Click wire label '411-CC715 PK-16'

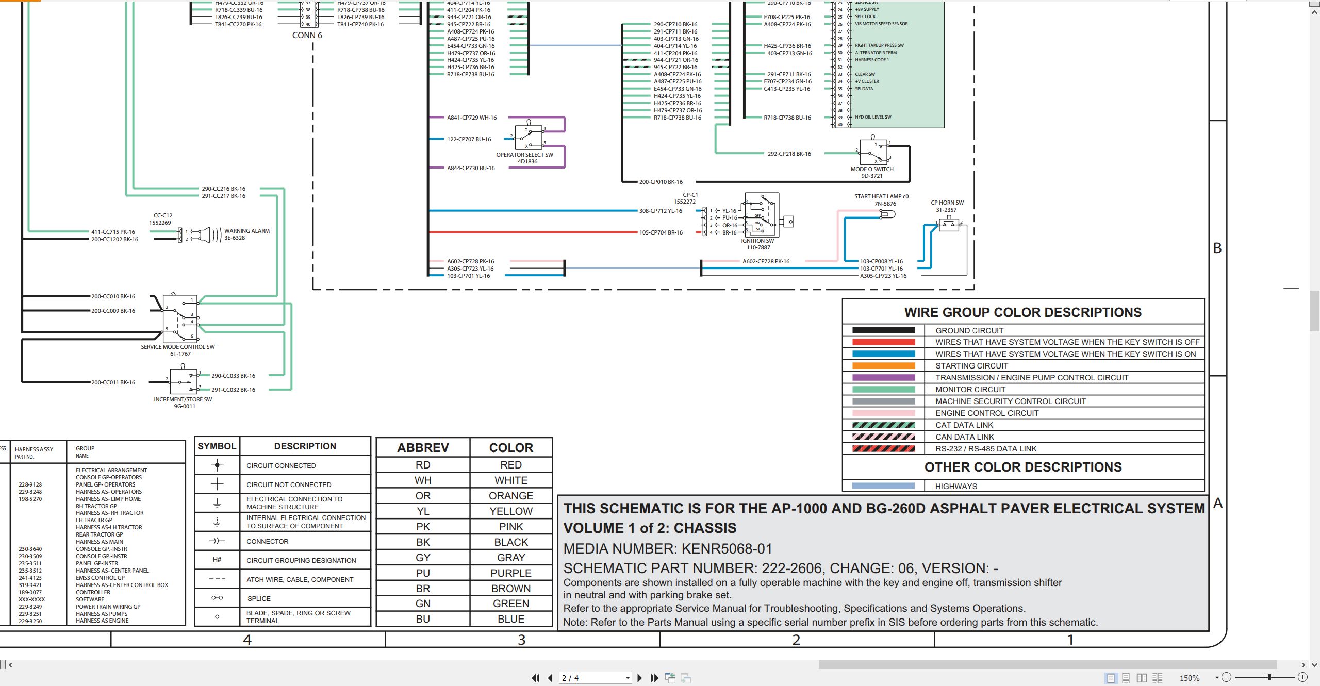(x=113, y=232)
